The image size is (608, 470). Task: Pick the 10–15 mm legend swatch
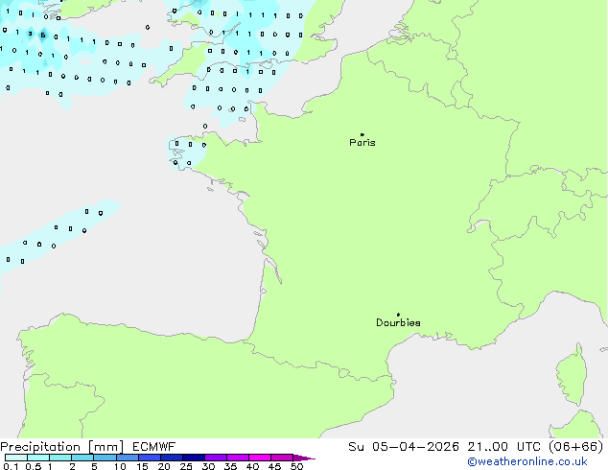[x=128, y=458]
